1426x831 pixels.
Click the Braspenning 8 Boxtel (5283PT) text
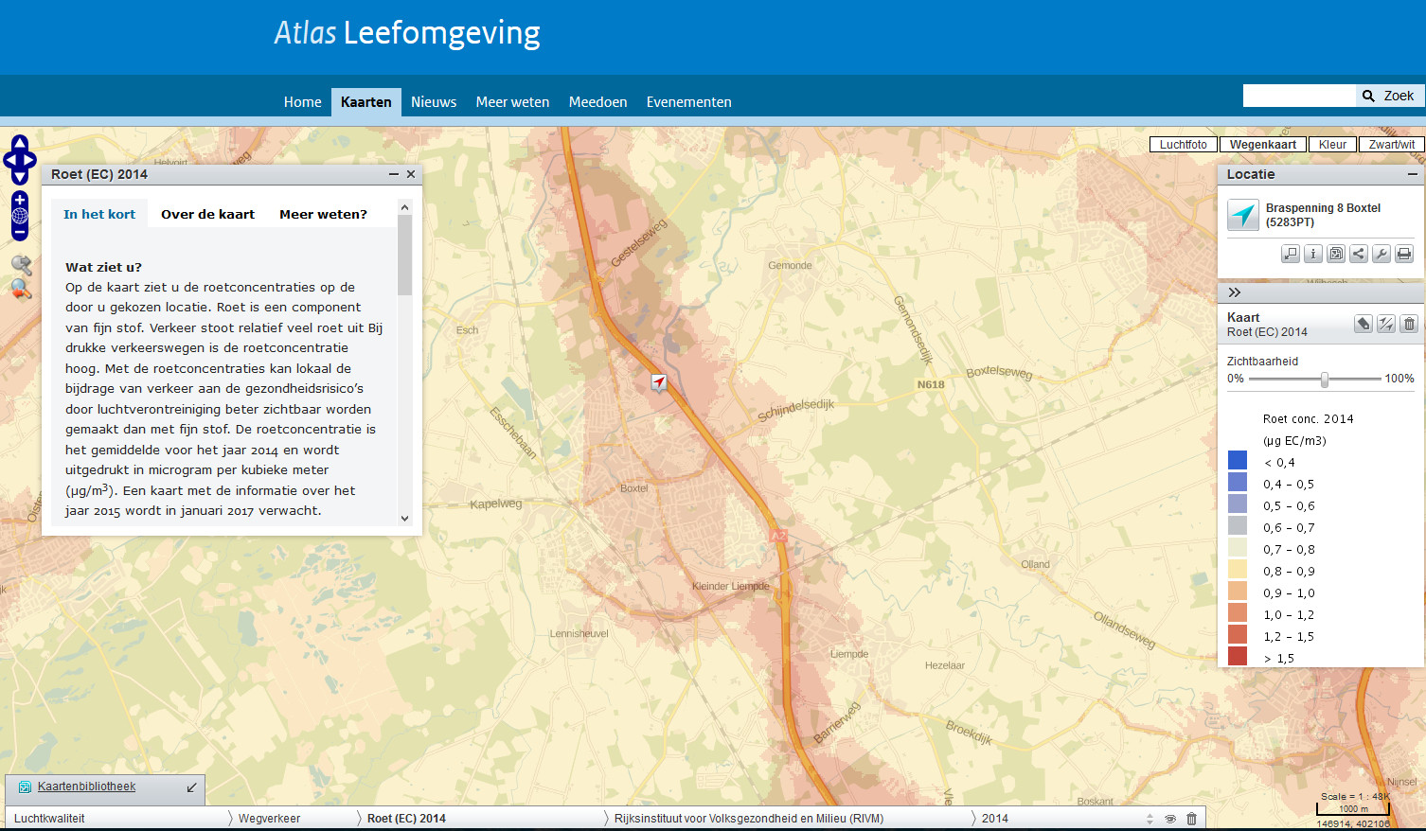(1323, 215)
